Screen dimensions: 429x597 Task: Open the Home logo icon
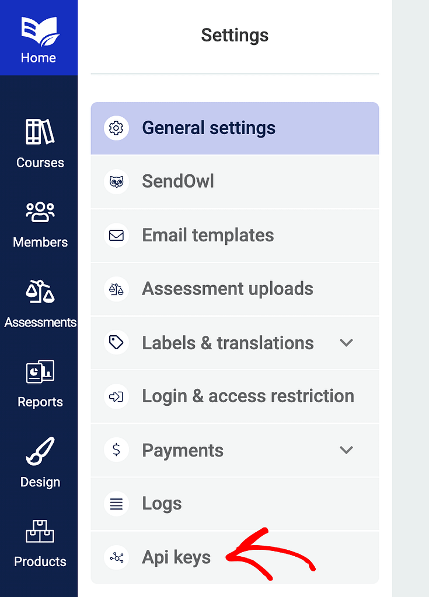40,31
